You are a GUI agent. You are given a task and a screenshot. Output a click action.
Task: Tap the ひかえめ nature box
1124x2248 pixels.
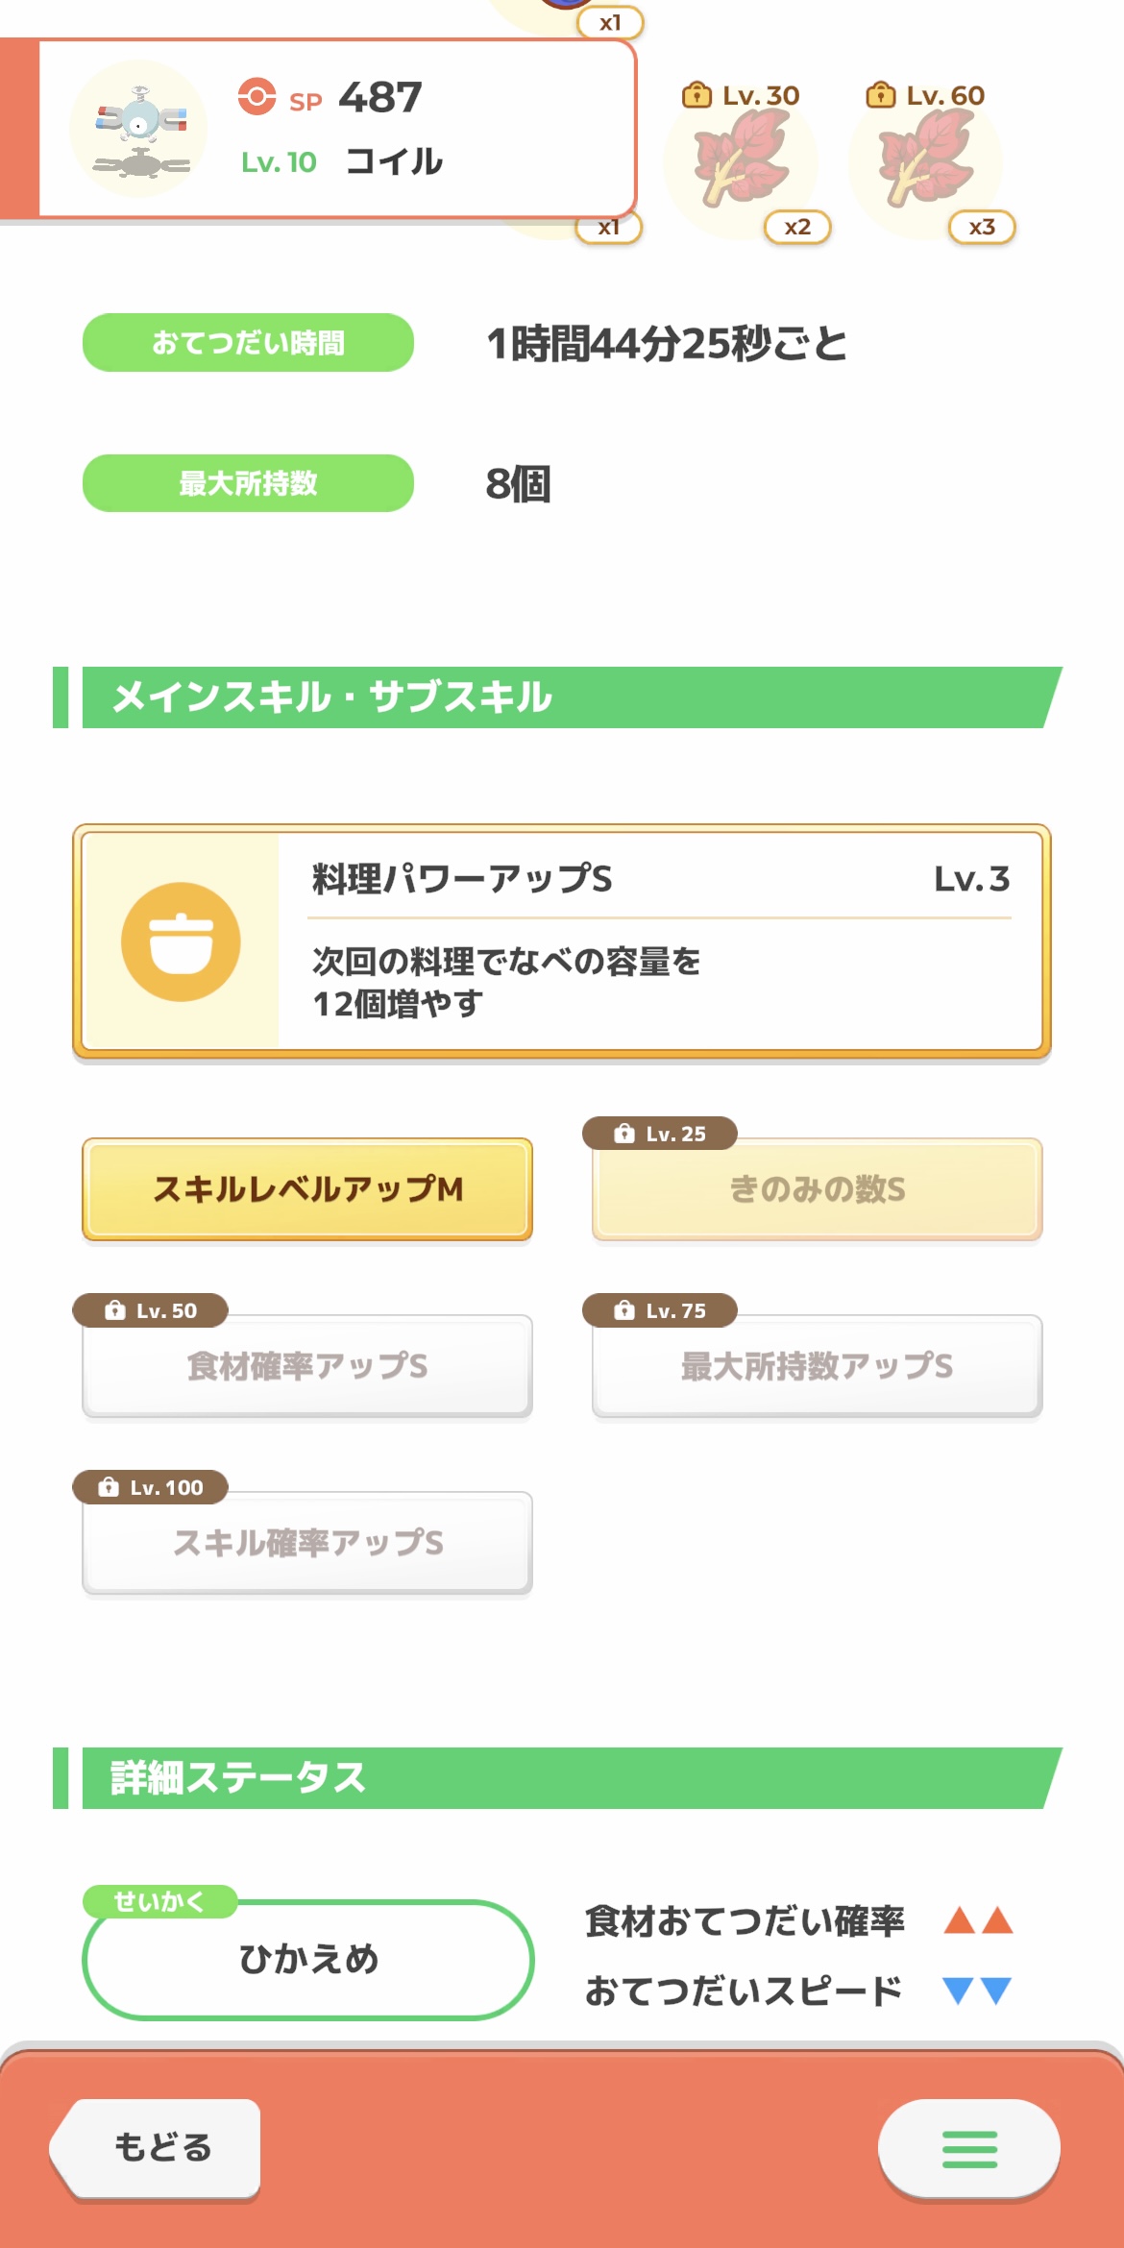click(x=307, y=1959)
